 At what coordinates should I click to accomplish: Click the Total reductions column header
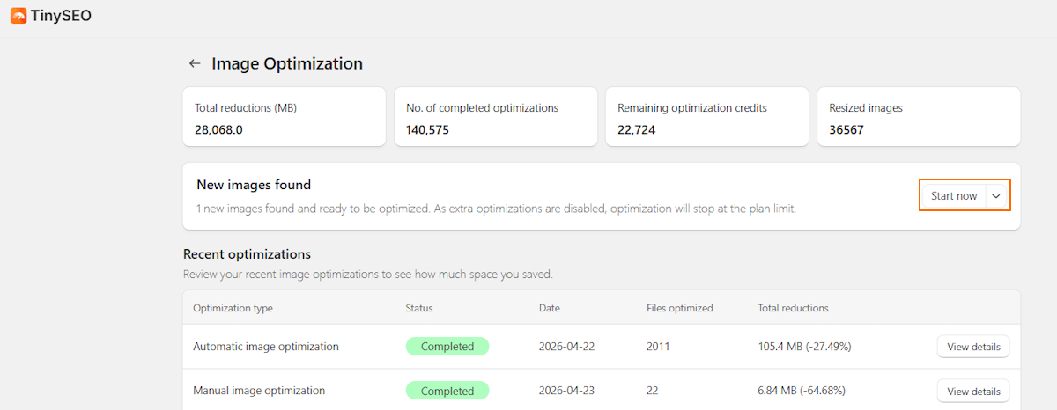coord(793,308)
